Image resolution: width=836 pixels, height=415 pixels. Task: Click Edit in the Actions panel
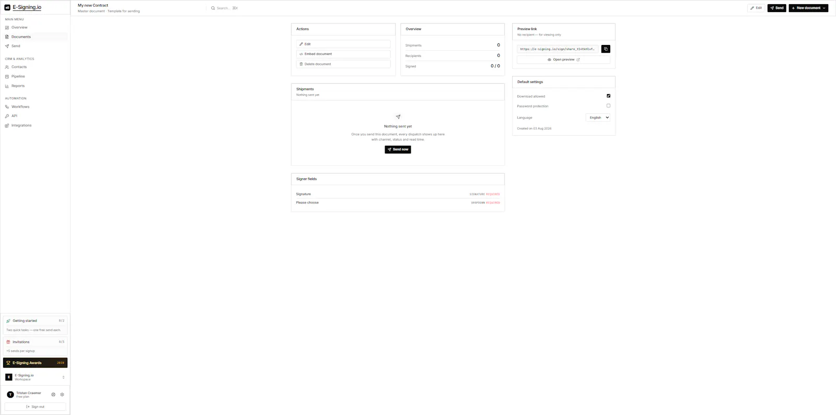pos(343,44)
